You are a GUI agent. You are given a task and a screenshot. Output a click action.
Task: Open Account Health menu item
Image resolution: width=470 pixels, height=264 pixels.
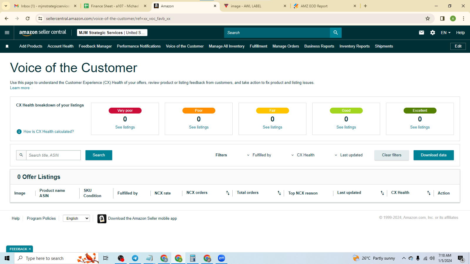coord(61,46)
